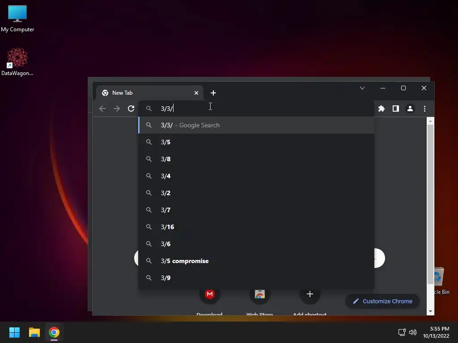Viewport: 458px width, 343px height.
Task: Choose the 3/8 suggestion
Action: [256, 159]
